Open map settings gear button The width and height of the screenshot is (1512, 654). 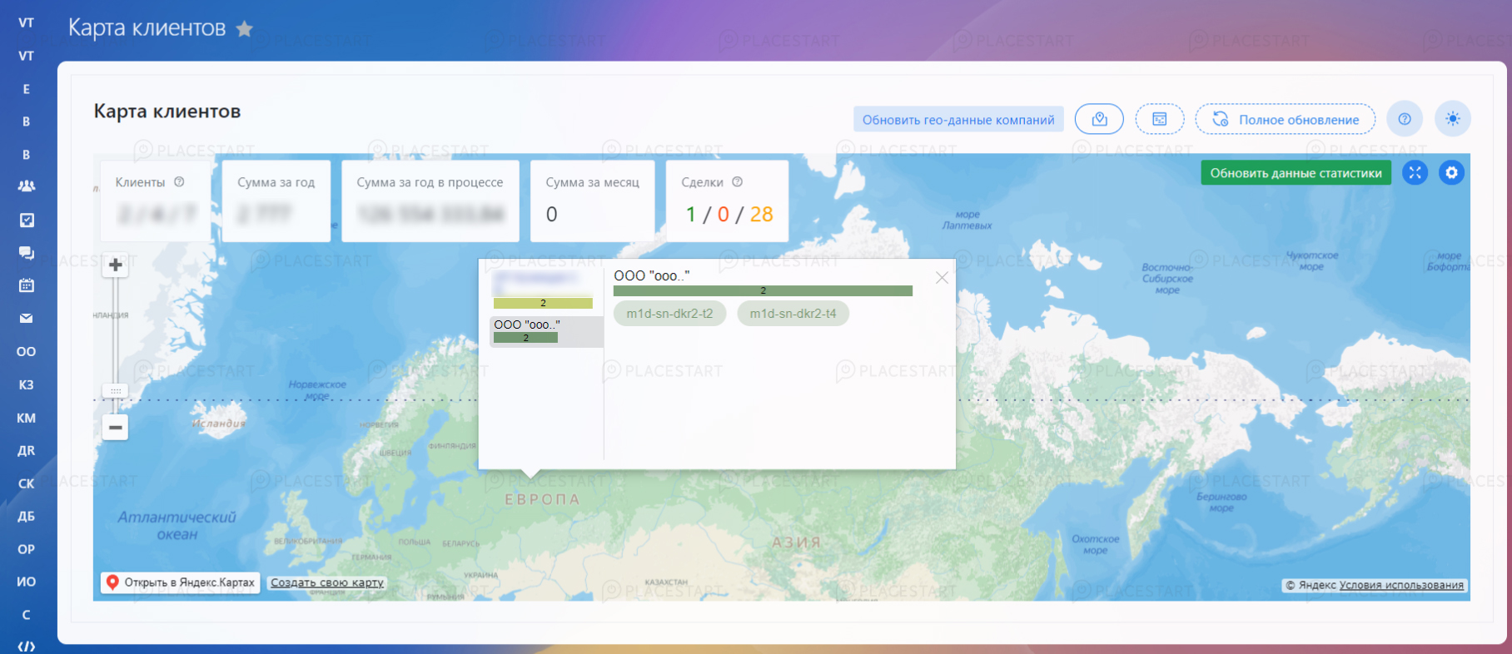tap(1451, 172)
